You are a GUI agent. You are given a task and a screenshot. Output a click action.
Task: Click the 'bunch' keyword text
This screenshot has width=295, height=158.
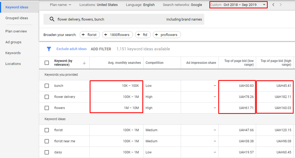point(59,86)
